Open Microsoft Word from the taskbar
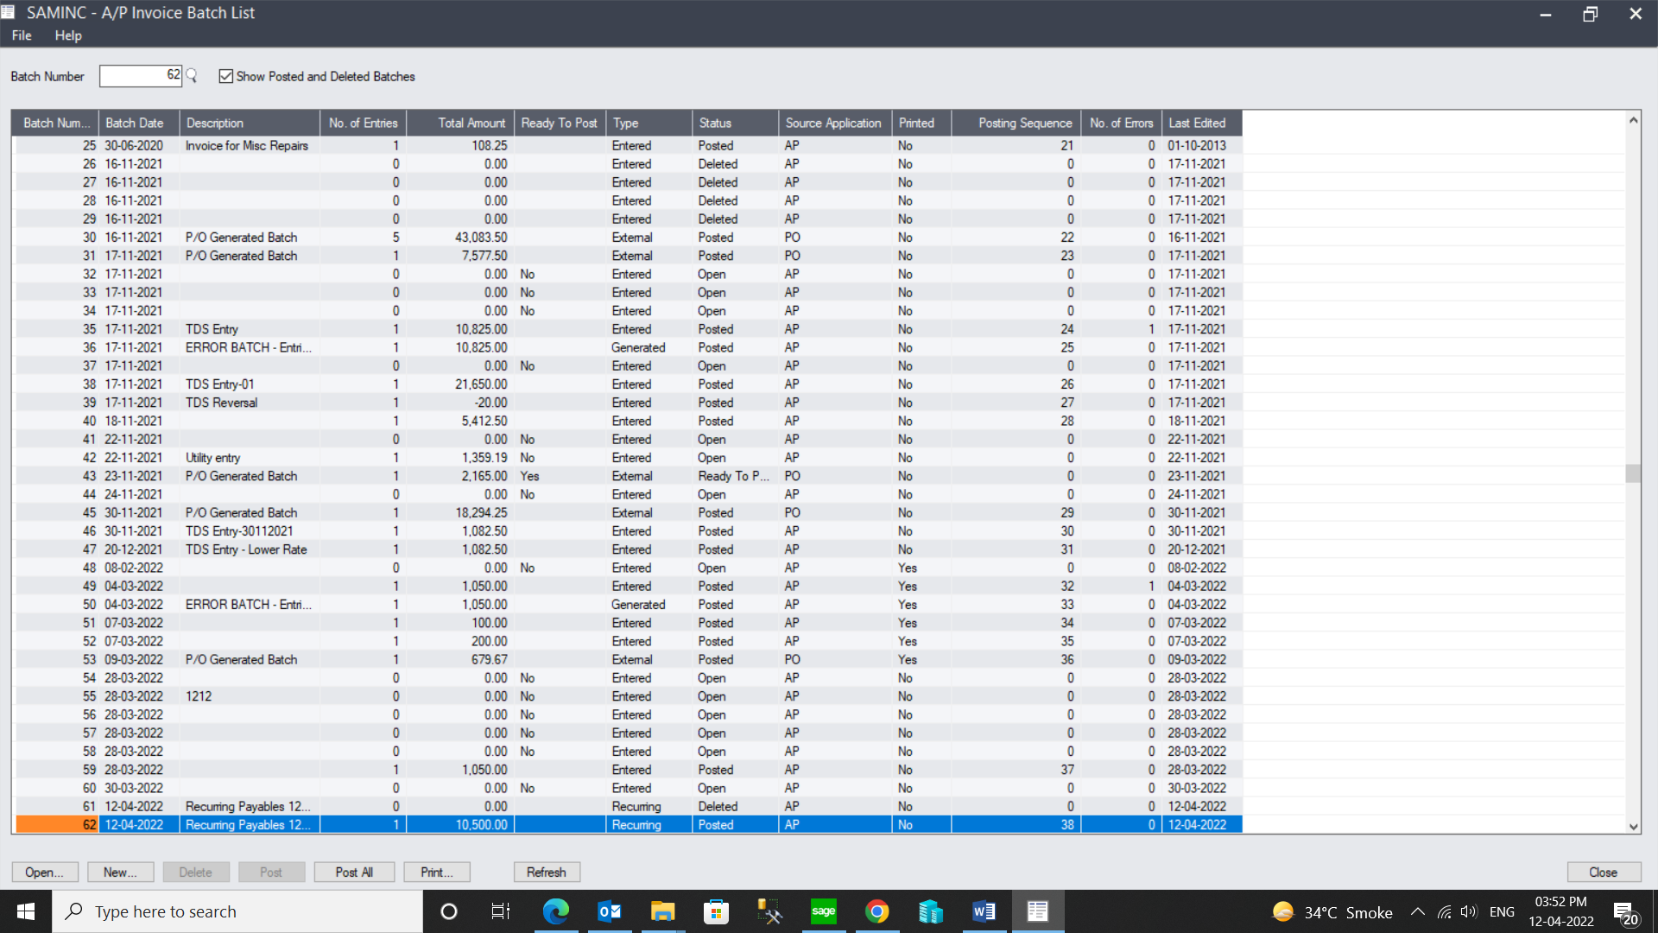Image resolution: width=1658 pixels, height=933 pixels. tap(984, 911)
